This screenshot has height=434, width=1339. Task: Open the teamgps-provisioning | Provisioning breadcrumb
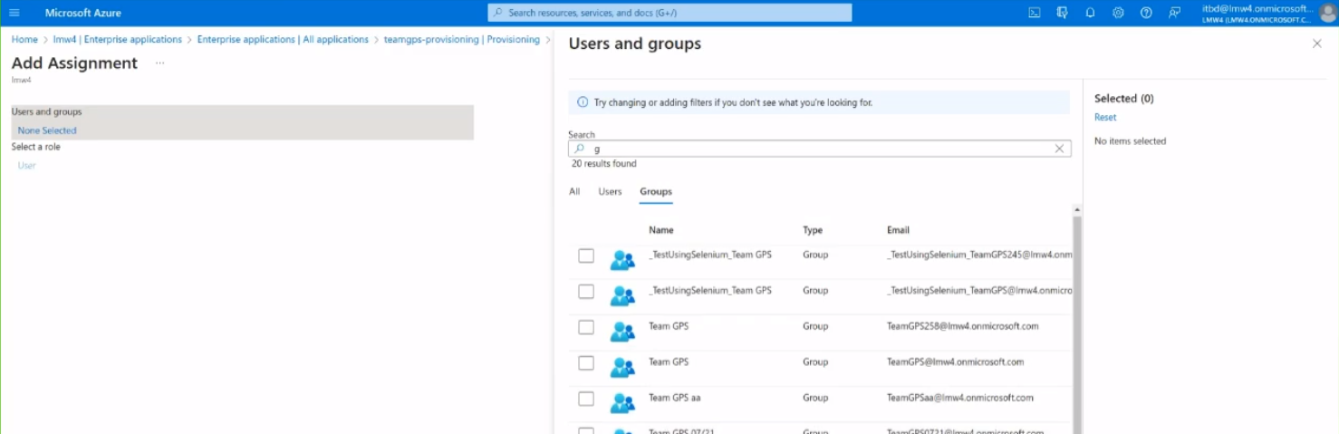click(461, 40)
